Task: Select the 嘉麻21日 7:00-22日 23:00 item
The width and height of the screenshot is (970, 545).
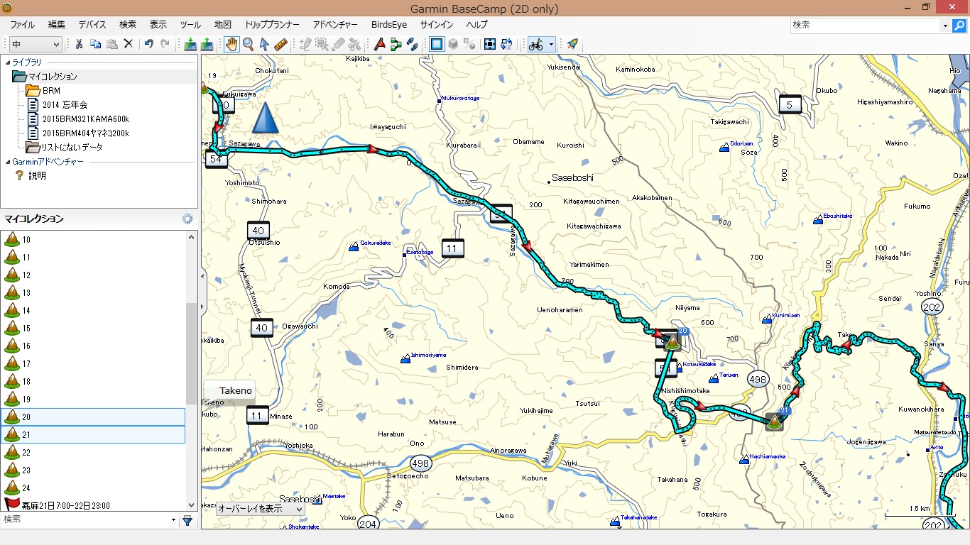Action: coord(93,505)
